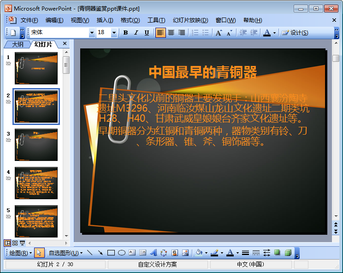Choose line style icon
Screen dimensions: 343x273
click(245, 253)
